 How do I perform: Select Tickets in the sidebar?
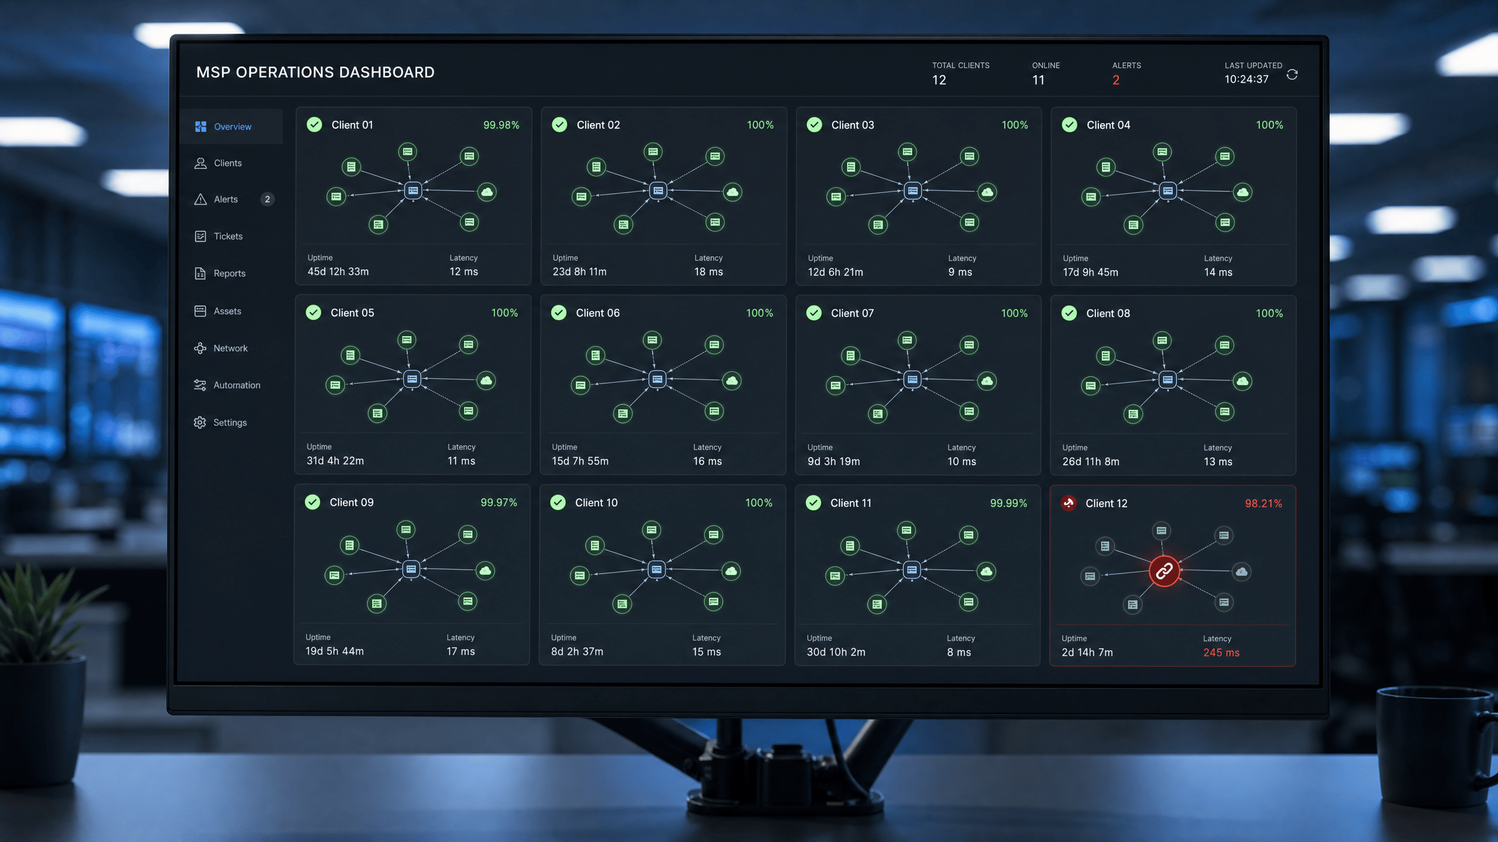click(228, 236)
